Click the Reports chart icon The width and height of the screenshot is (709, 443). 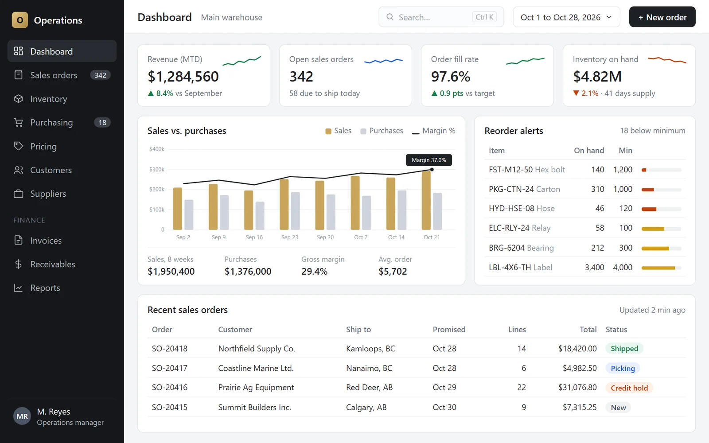pos(18,288)
